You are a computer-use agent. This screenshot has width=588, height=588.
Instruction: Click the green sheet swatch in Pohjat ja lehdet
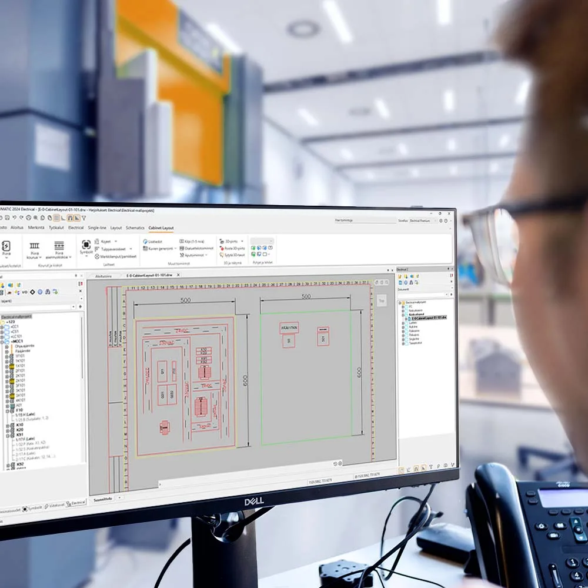(253, 248)
